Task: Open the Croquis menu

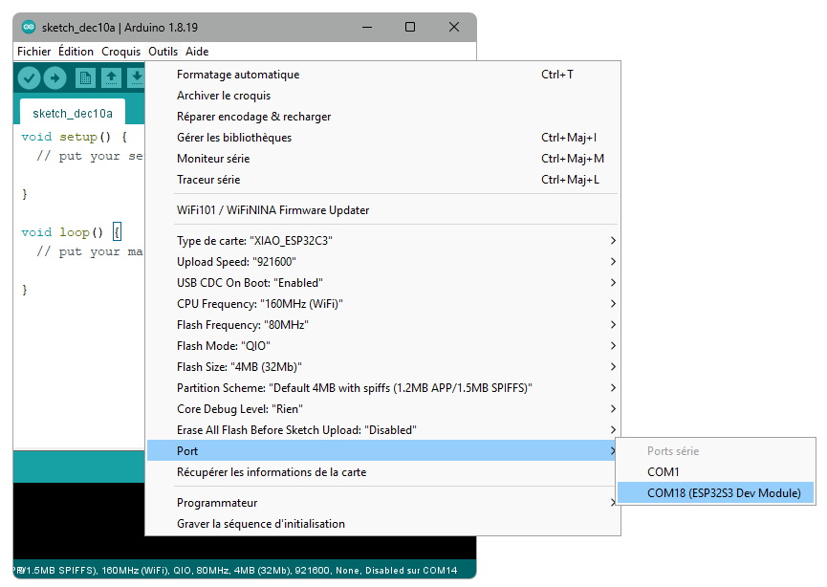Action: (x=120, y=52)
